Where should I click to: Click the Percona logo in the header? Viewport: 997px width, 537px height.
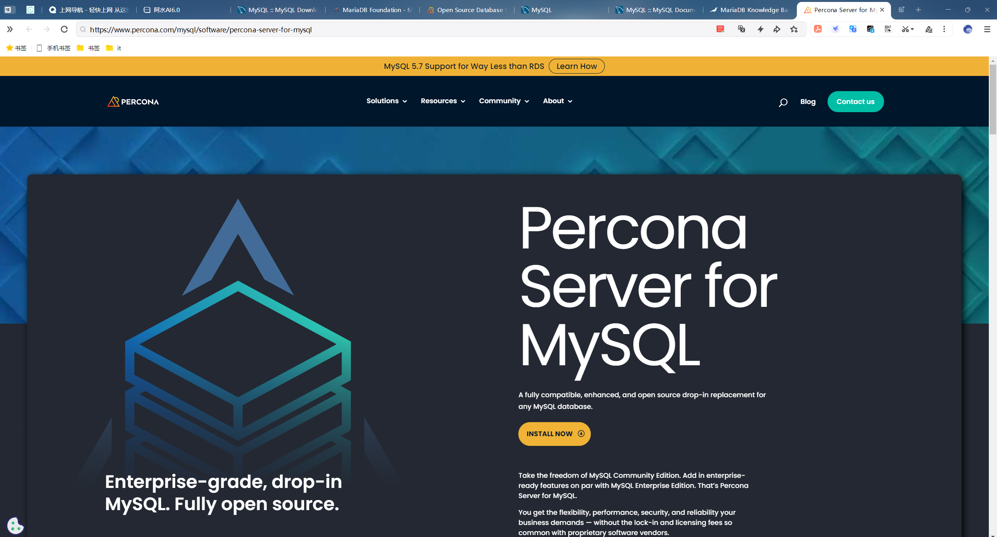click(x=133, y=102)
